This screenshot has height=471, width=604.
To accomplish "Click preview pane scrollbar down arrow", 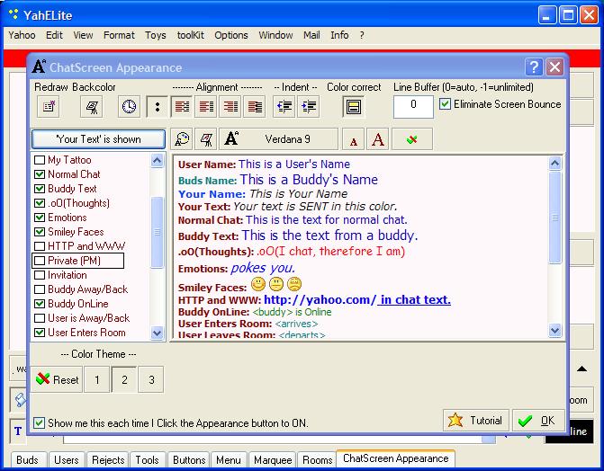I will click(554, 330).
